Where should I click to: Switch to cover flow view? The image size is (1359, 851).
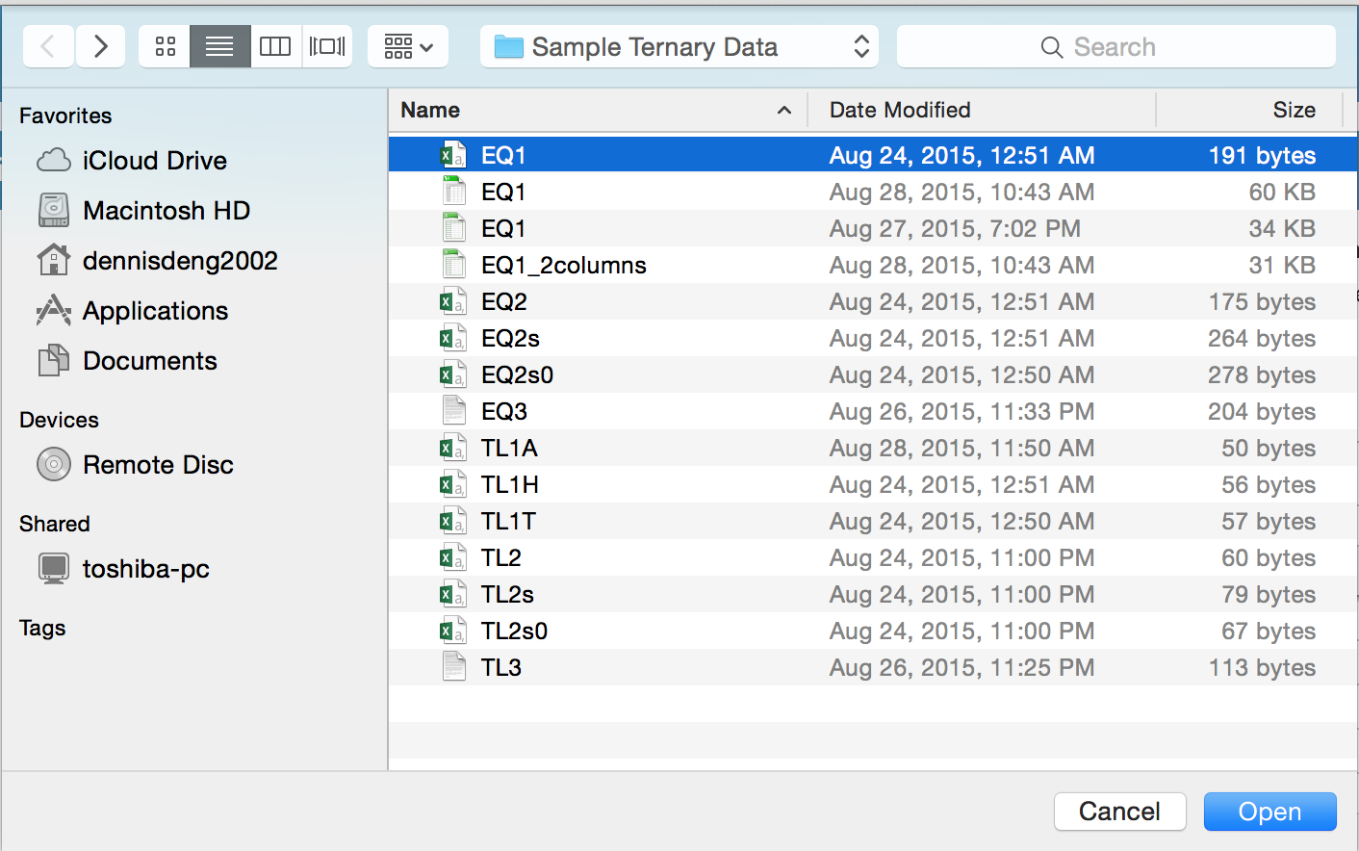[327, 45]
